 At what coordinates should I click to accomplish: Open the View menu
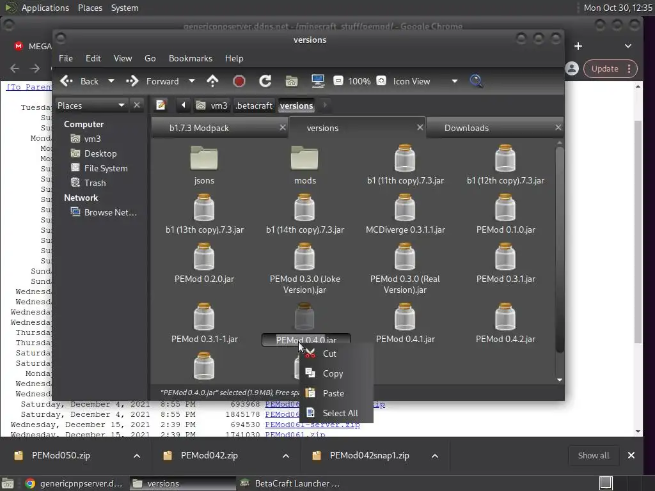[123, 58]
